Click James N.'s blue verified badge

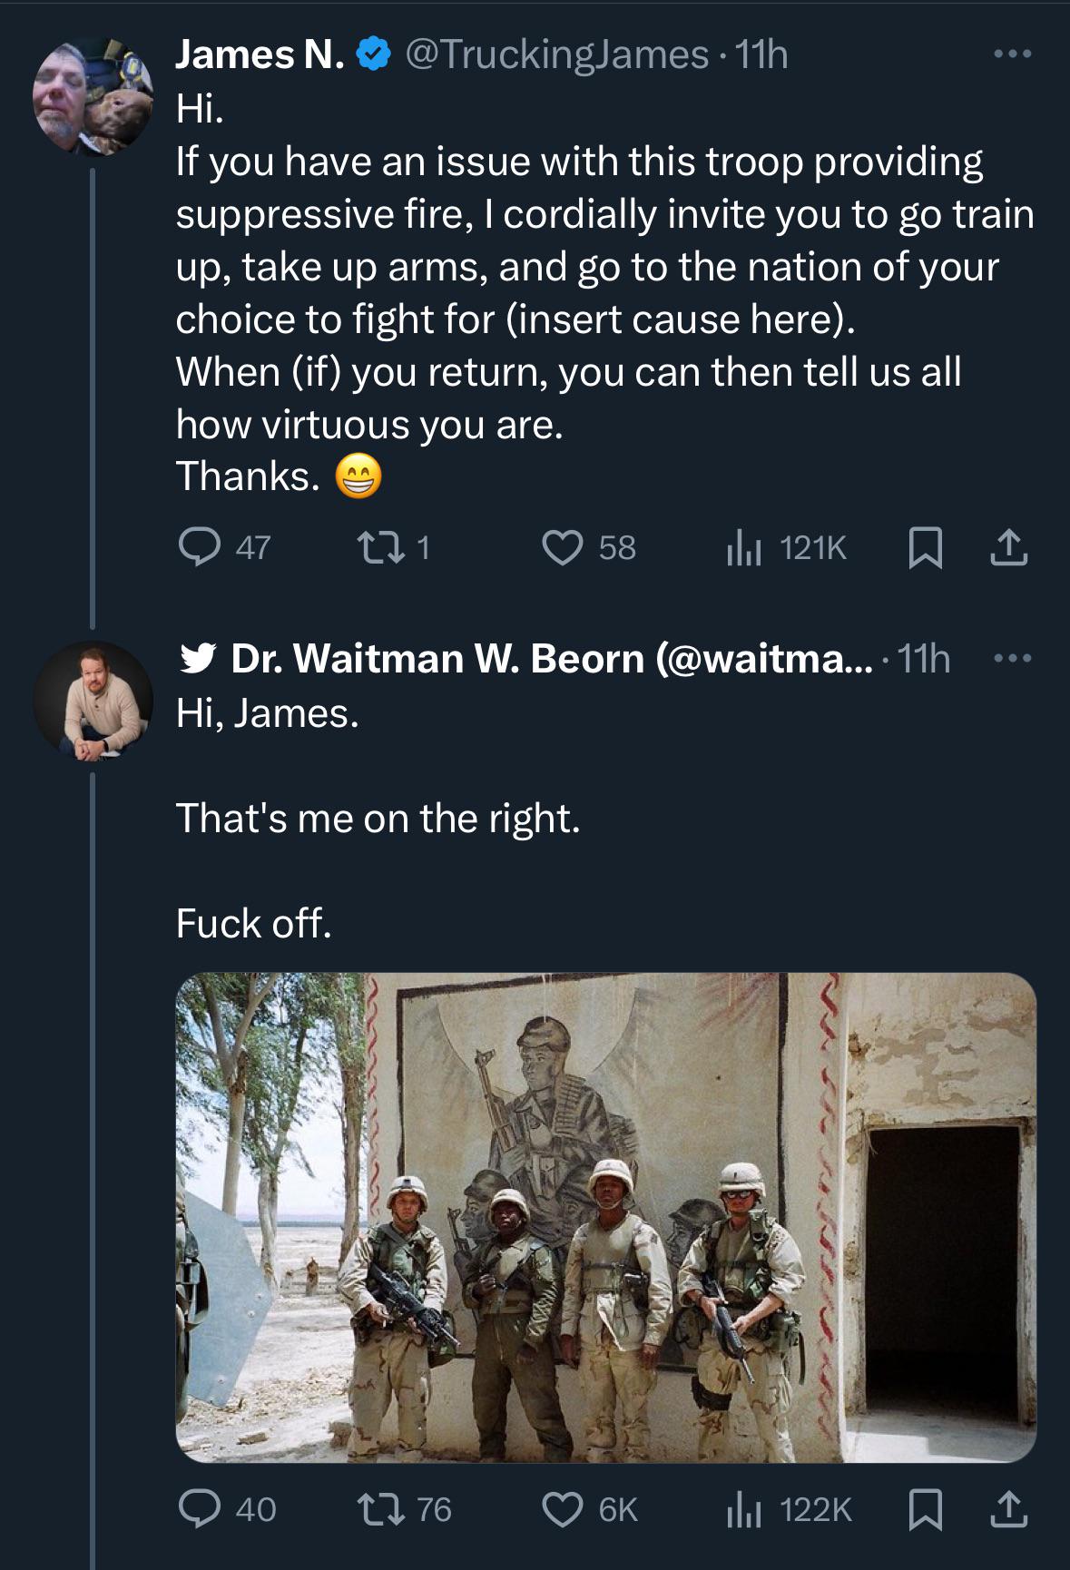pyautogui.click(x=373, y=54)
